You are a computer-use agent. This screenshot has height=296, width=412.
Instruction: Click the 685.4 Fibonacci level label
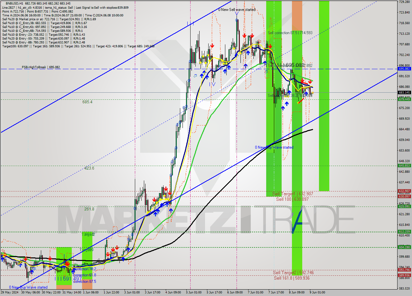point(87,102)
